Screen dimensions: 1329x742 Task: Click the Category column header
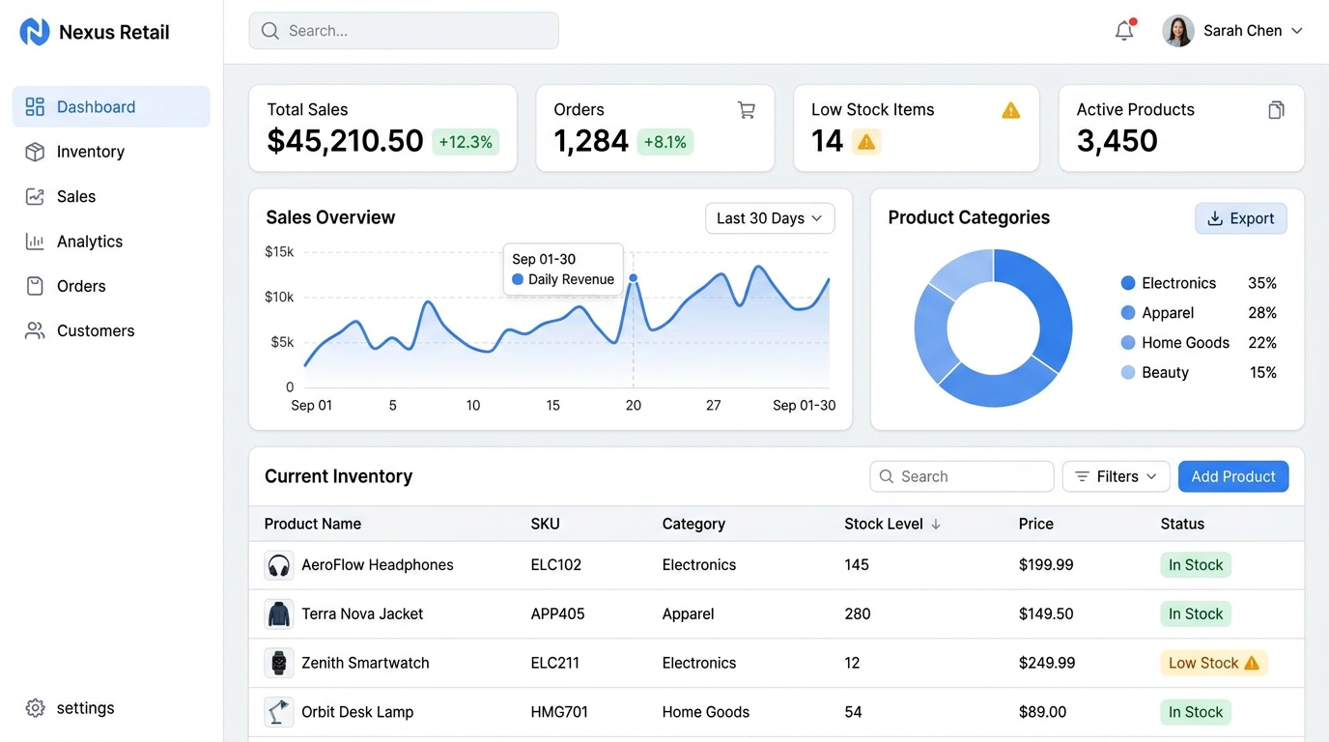(x=693, y=524)
